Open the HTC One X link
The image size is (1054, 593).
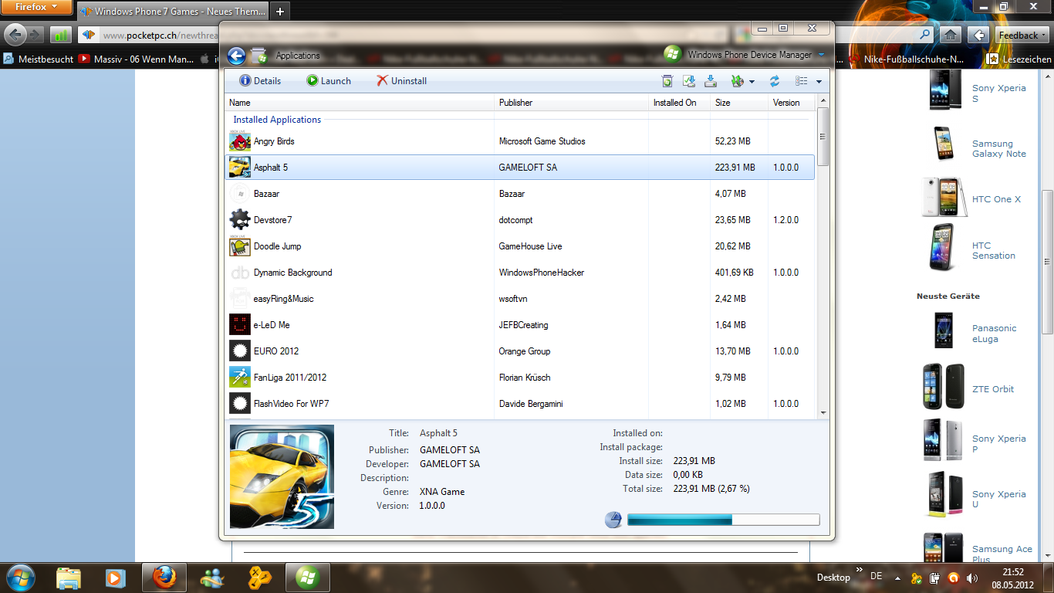click(996, 199)
